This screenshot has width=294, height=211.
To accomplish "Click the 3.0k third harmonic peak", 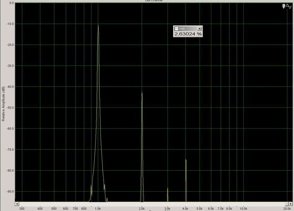I will [x=168, y=189].
